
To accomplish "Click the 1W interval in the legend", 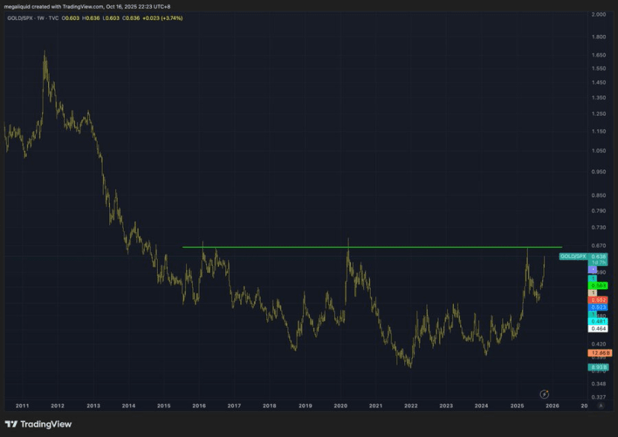I will click(40, 18).
